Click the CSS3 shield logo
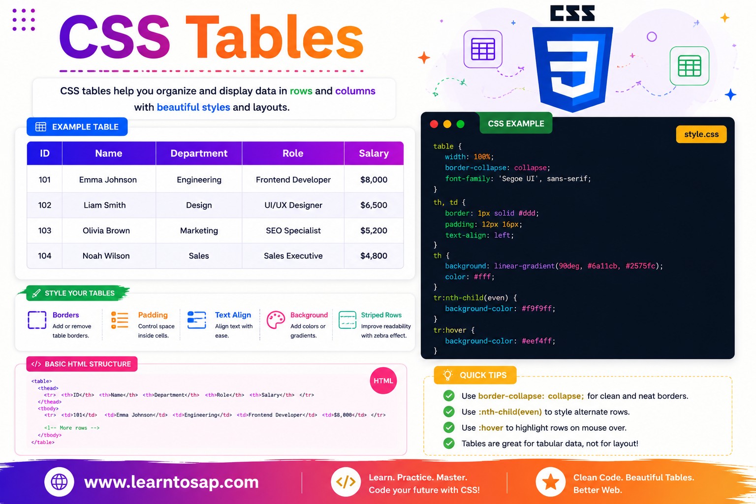 (572, 69)
